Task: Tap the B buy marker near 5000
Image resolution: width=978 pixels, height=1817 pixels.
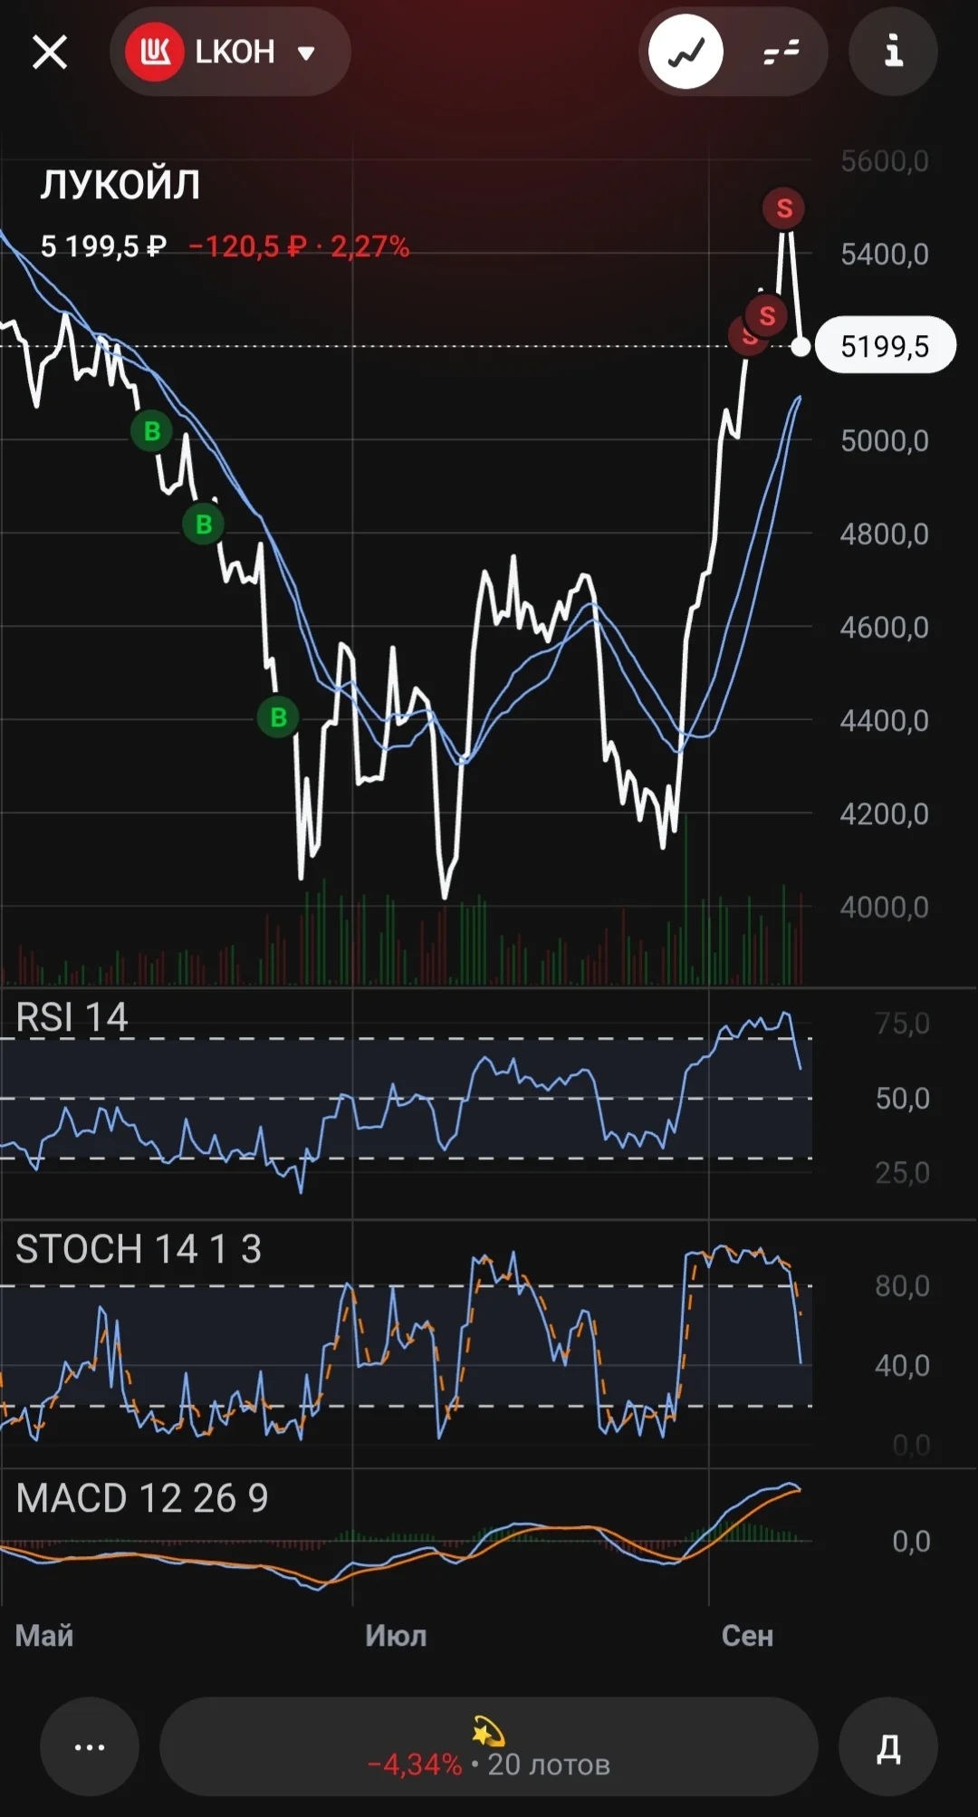Action: click(152, 431)
